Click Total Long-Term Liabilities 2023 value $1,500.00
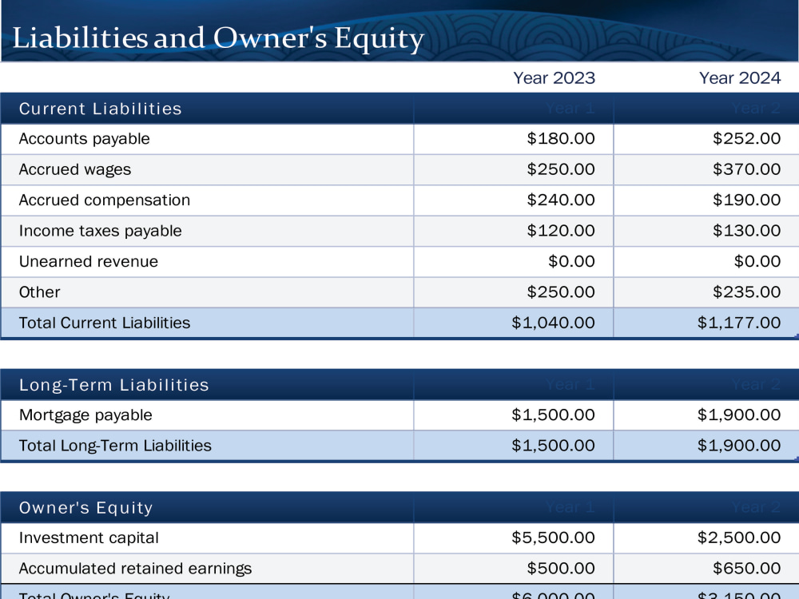This screenshot has height=599, width=799. 553,445
